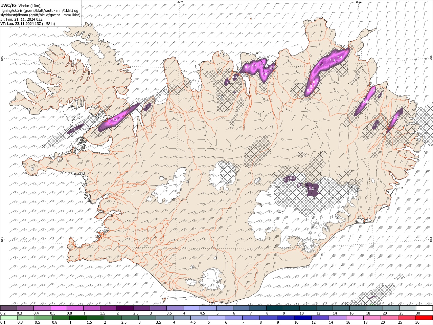
Task: Click the palest green bottom-scale swatch at 0.1
Action: pyautogui.click(x=9, y=318)
